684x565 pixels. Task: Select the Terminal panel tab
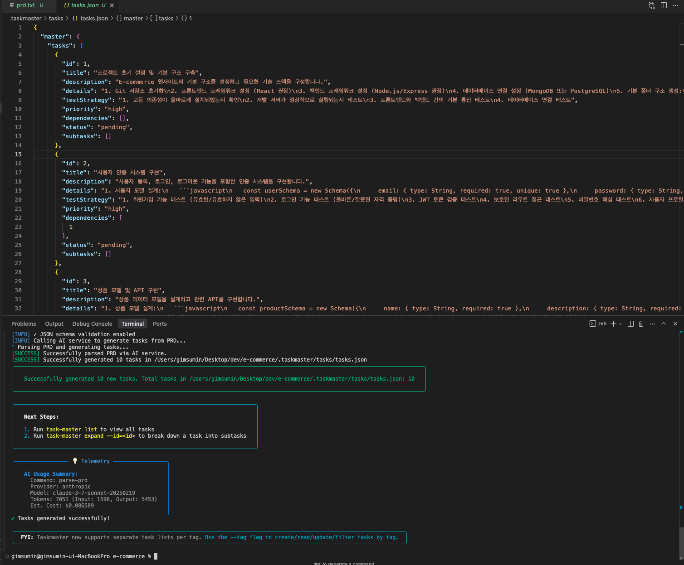point(132,324)
